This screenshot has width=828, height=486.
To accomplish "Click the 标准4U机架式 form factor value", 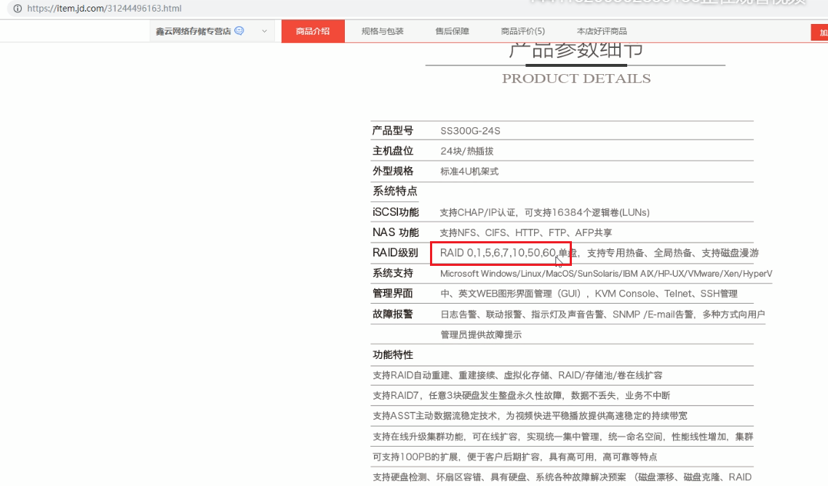I will pos(469,171).
